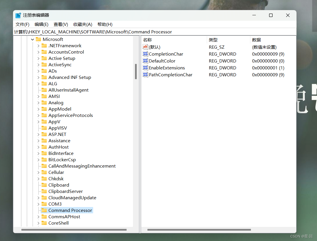Click the Chkdsk folder icon
Screen dimensions: 317x241
pos(44,179)
